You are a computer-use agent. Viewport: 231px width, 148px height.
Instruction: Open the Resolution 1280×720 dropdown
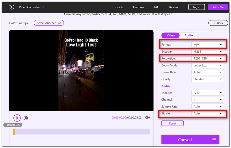(208, 58)
